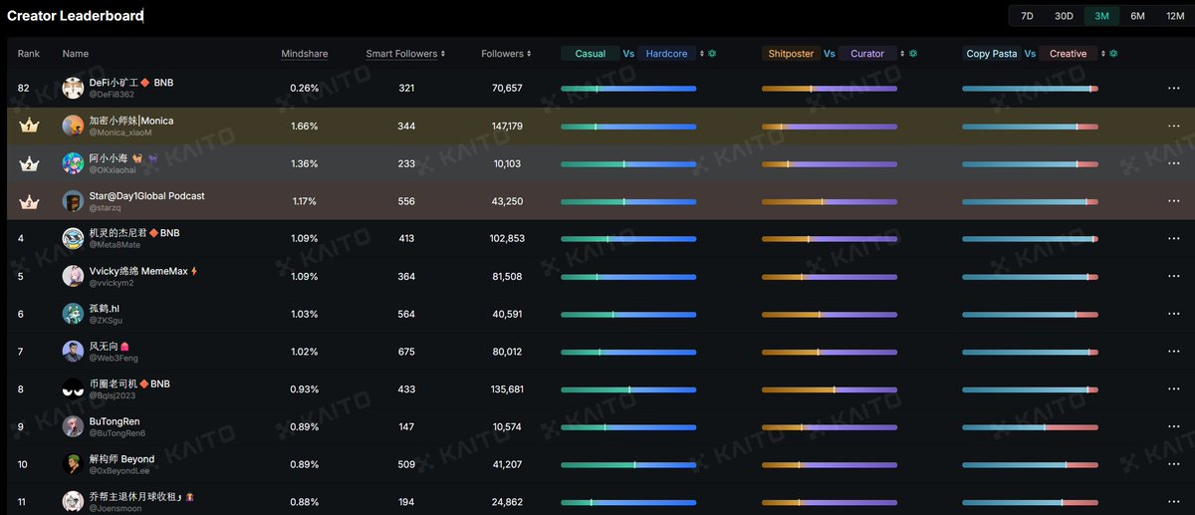
Task: Open more options for 乔帮主 Joensmoon row
Action: [x=1173, y=501]
